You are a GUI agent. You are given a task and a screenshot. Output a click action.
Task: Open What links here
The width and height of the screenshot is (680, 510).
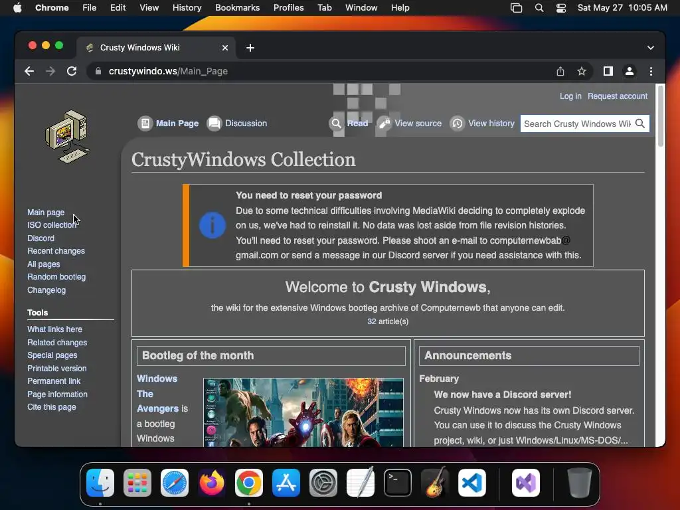[x=54, y=329]
